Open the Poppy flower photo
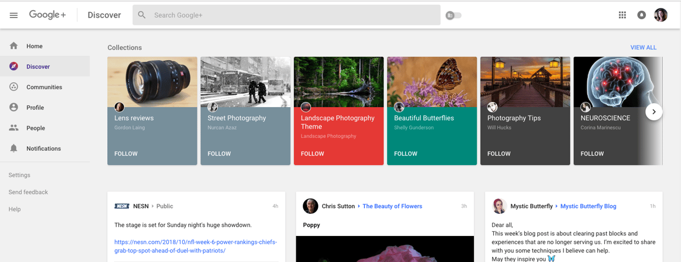Screen dimensions: 681x262 (385, 249)
